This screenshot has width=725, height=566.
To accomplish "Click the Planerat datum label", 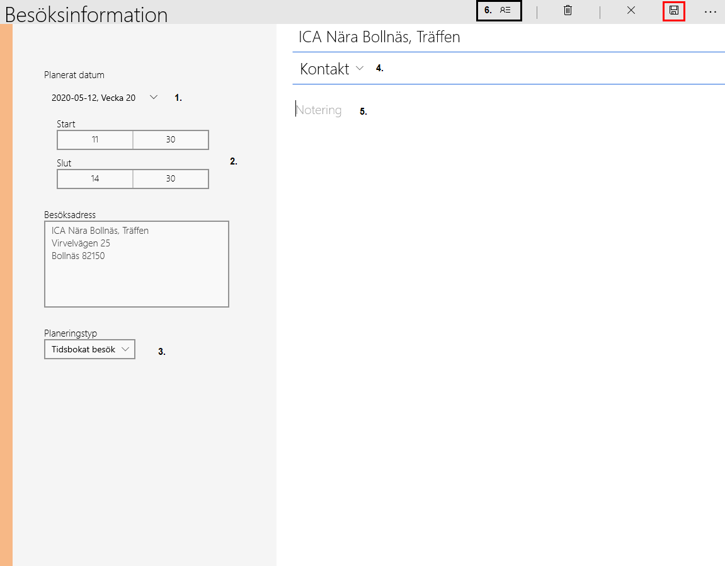I will click(74, 75).
